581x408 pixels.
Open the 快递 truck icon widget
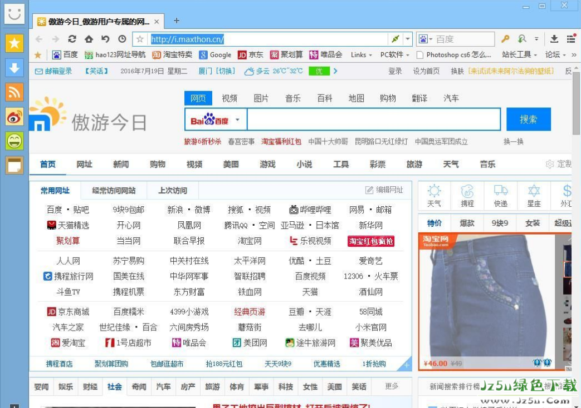(x=501, y=196)
